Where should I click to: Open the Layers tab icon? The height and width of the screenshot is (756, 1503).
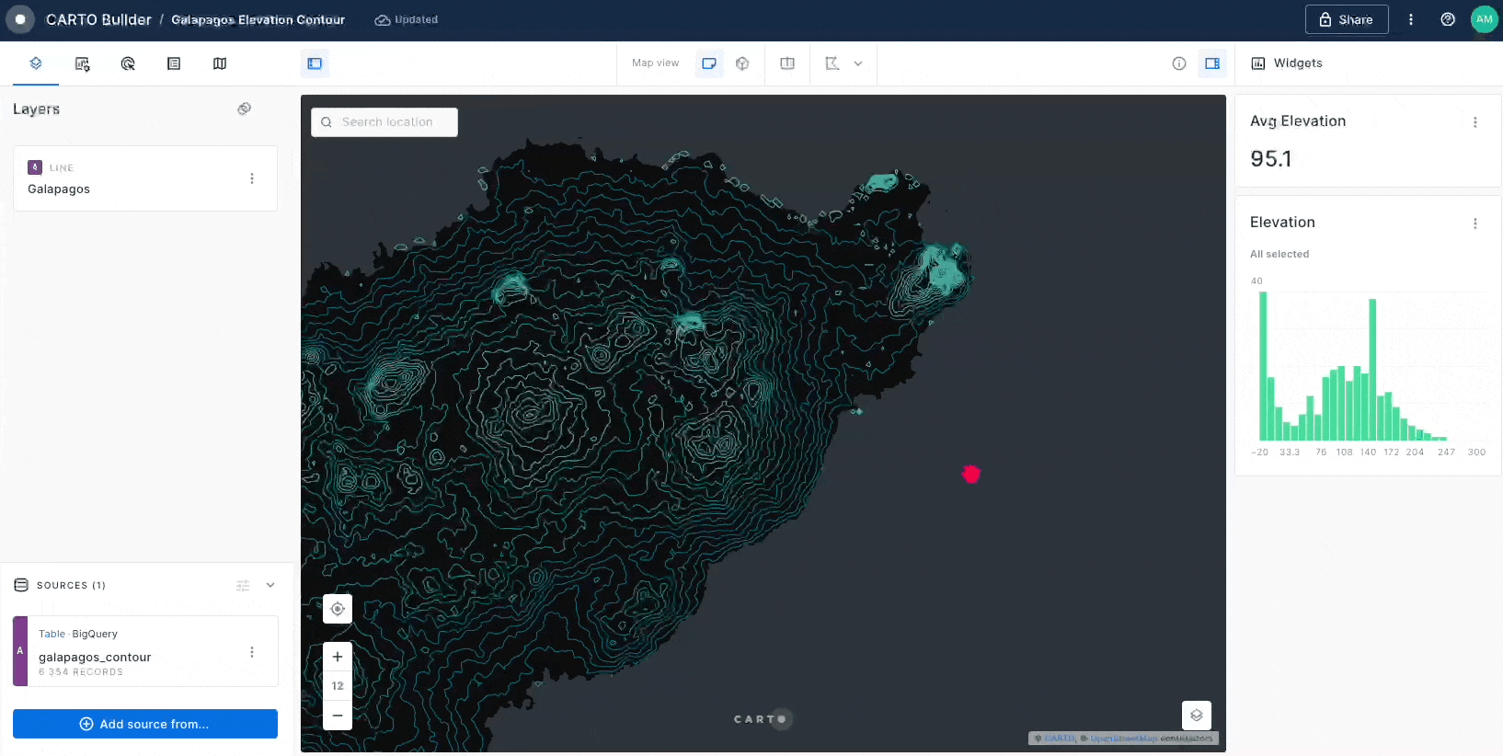(36, 63)
